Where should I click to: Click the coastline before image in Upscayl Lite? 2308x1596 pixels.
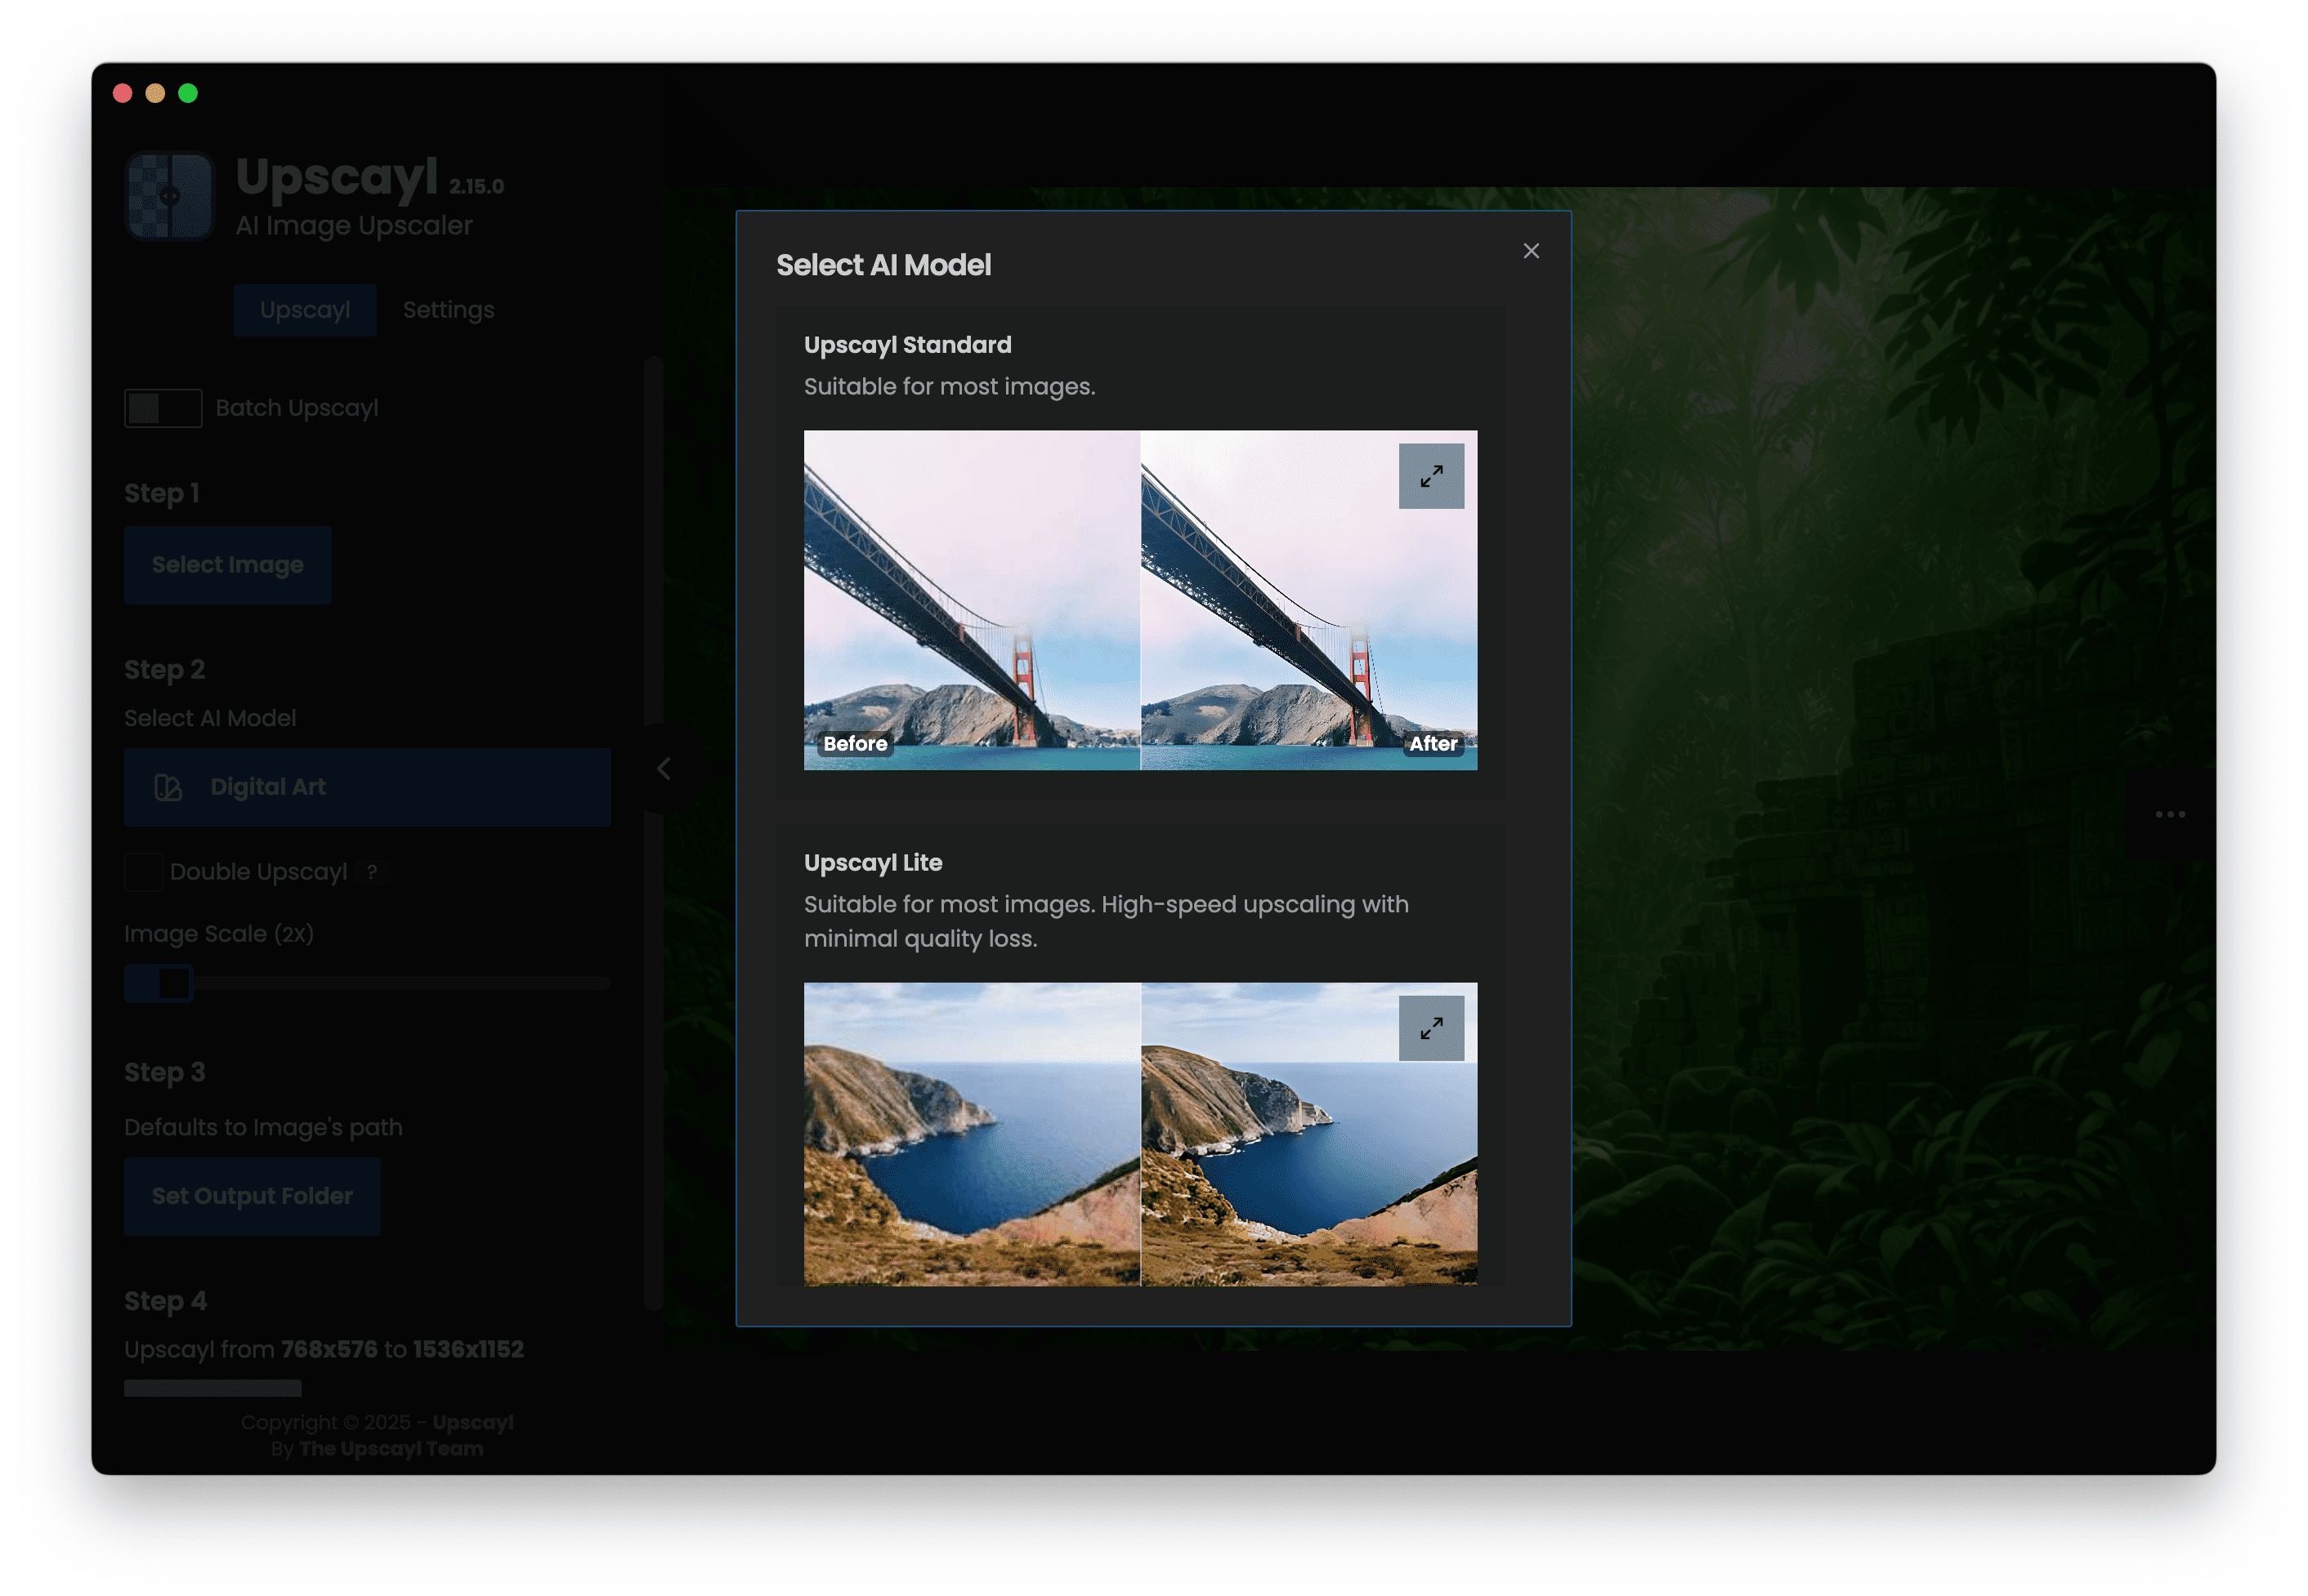coord(972,1134)
